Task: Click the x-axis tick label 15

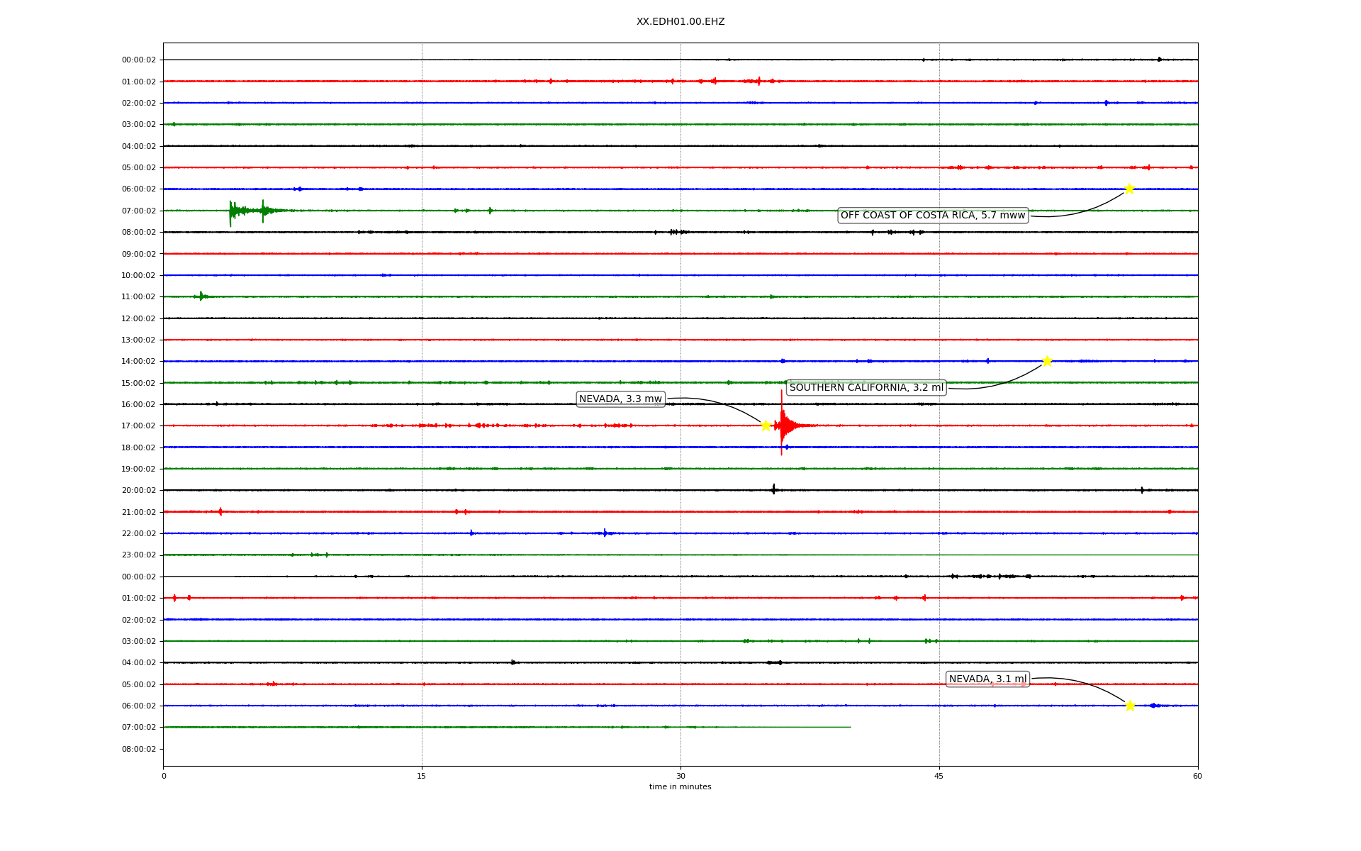Action: (422, 776)
